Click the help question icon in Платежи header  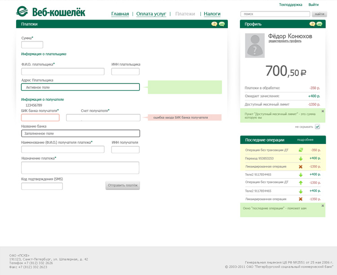click(214, 24)
